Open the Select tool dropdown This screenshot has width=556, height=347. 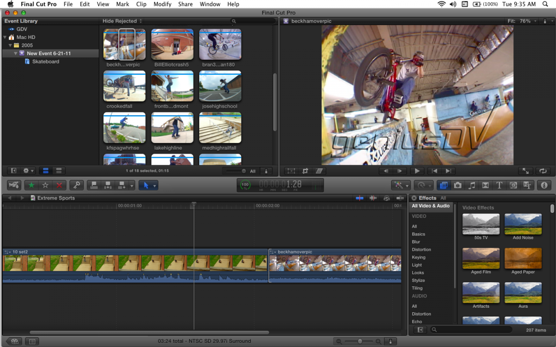(155, 186)
